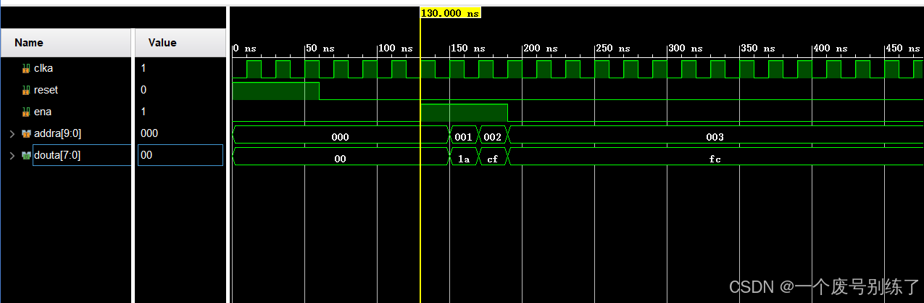Click the addra waveform segment 003
This screenshot has height=303, width=924.
point(715,136)
